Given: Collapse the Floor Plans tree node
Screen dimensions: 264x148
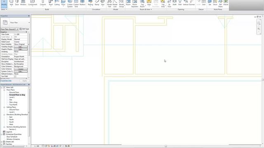Looking at the screenshot, I should tap(4, 90).
